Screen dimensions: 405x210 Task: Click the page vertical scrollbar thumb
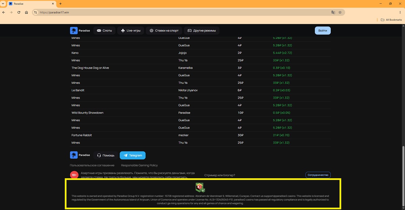(x=403, y=176)
